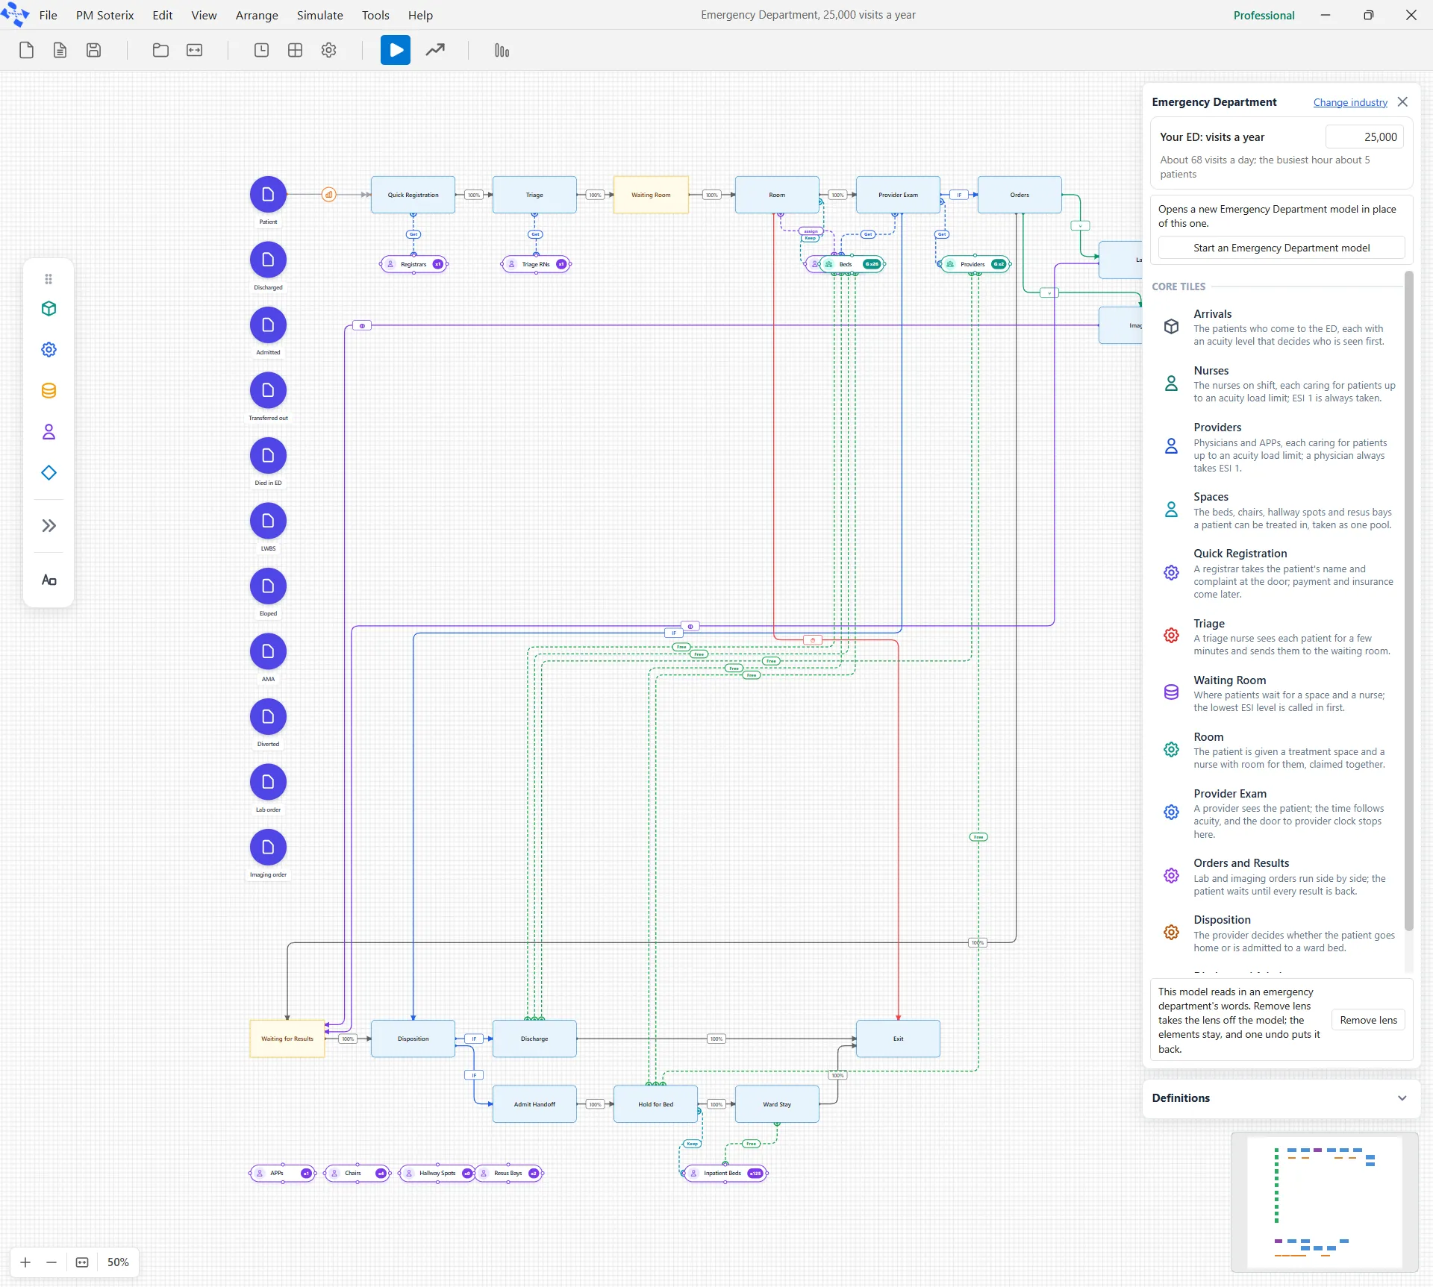Expand the sidebar with double chevron
Screen dimensions: 1433x1287
click(x=49, y=526)
